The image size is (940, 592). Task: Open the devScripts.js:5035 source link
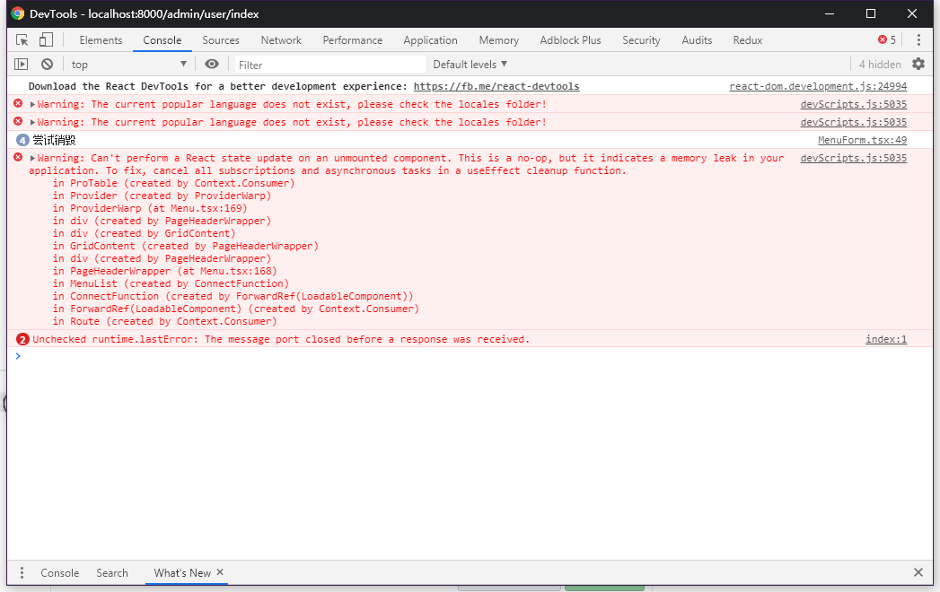coord(853,104)
